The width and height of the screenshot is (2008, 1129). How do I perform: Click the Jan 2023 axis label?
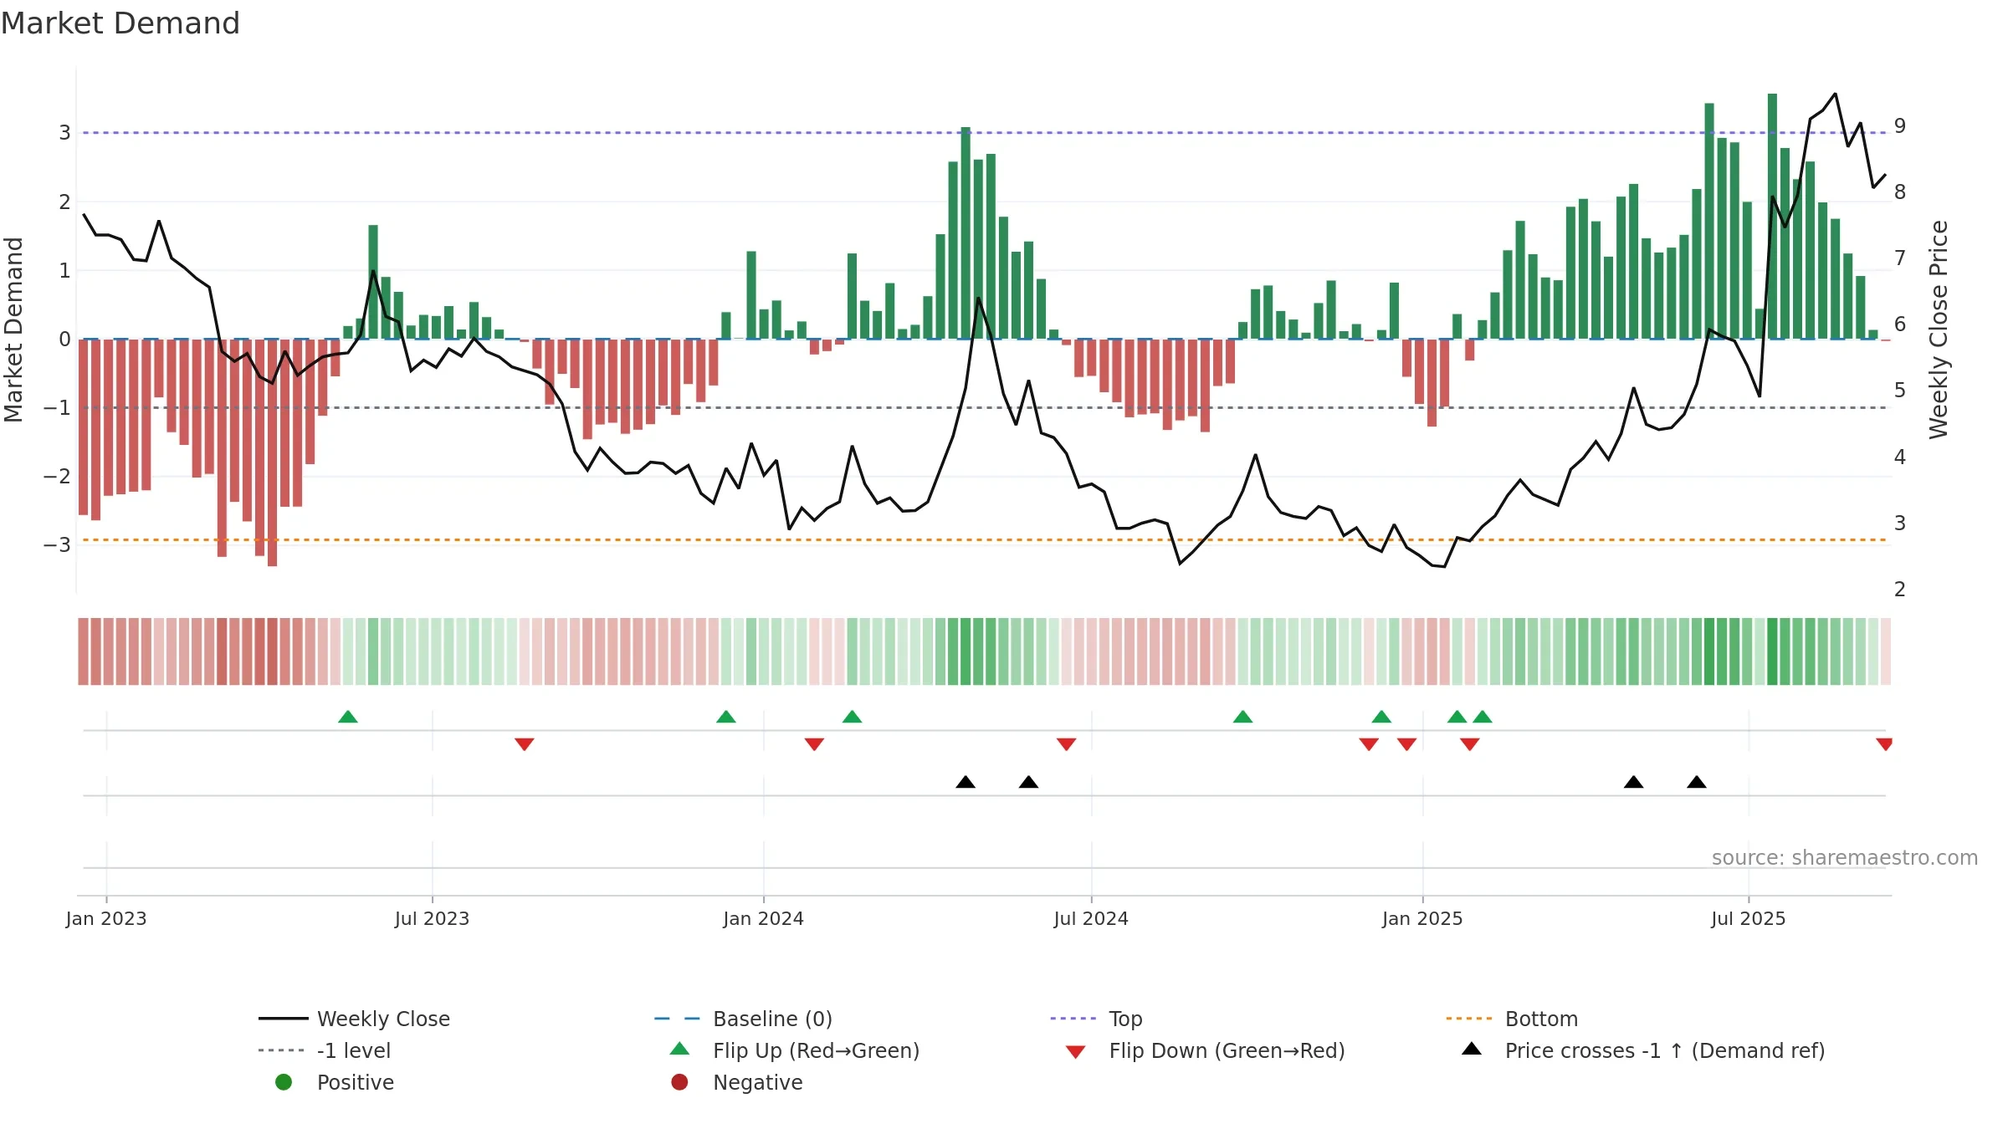106,918
